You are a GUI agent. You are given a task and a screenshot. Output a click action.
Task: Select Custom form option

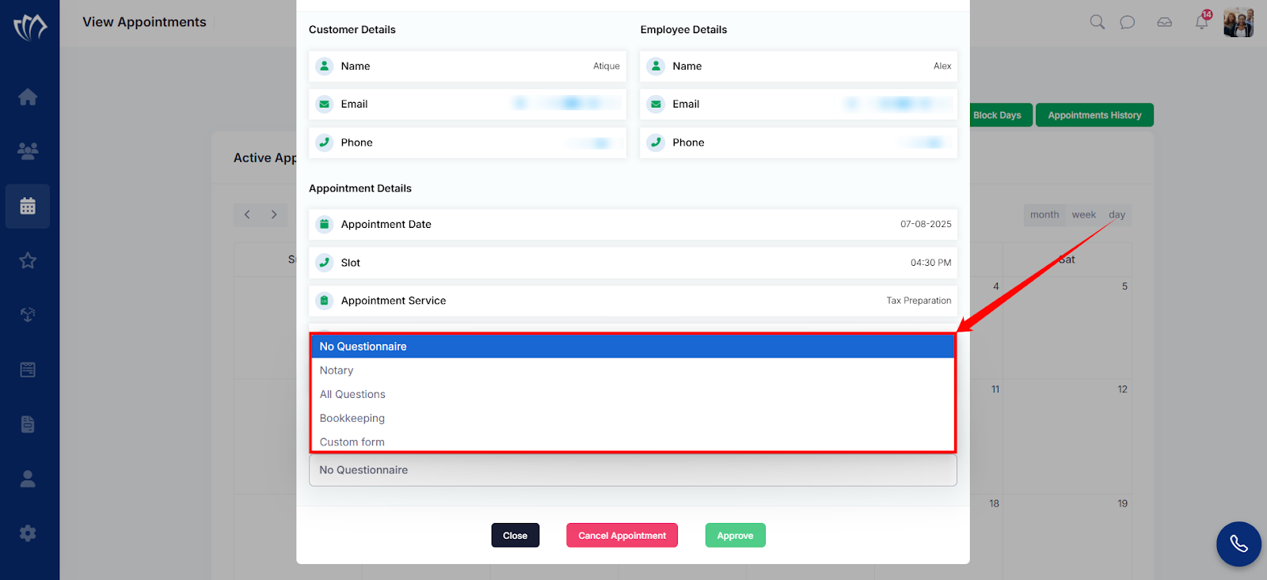pos(633,442)
